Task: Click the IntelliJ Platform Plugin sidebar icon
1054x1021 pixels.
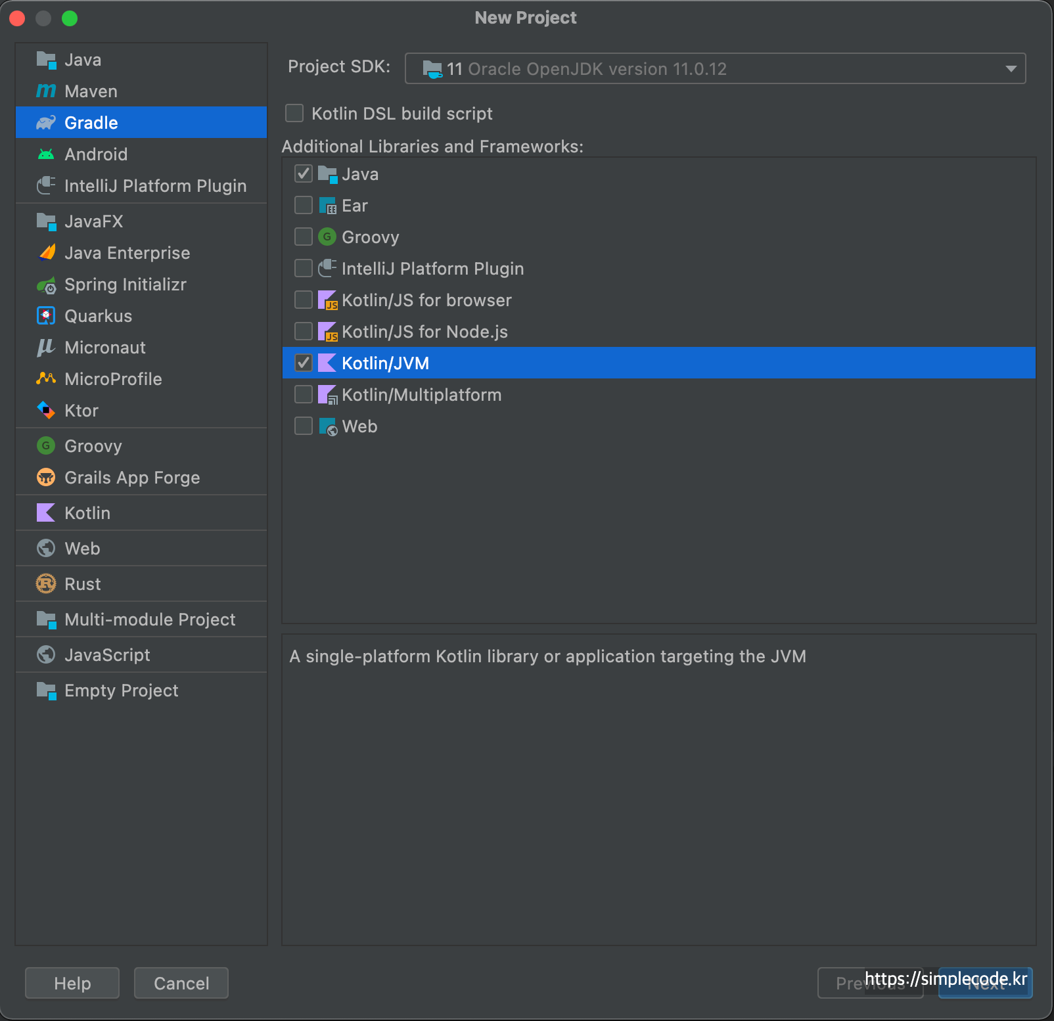Action: [46, 186]
